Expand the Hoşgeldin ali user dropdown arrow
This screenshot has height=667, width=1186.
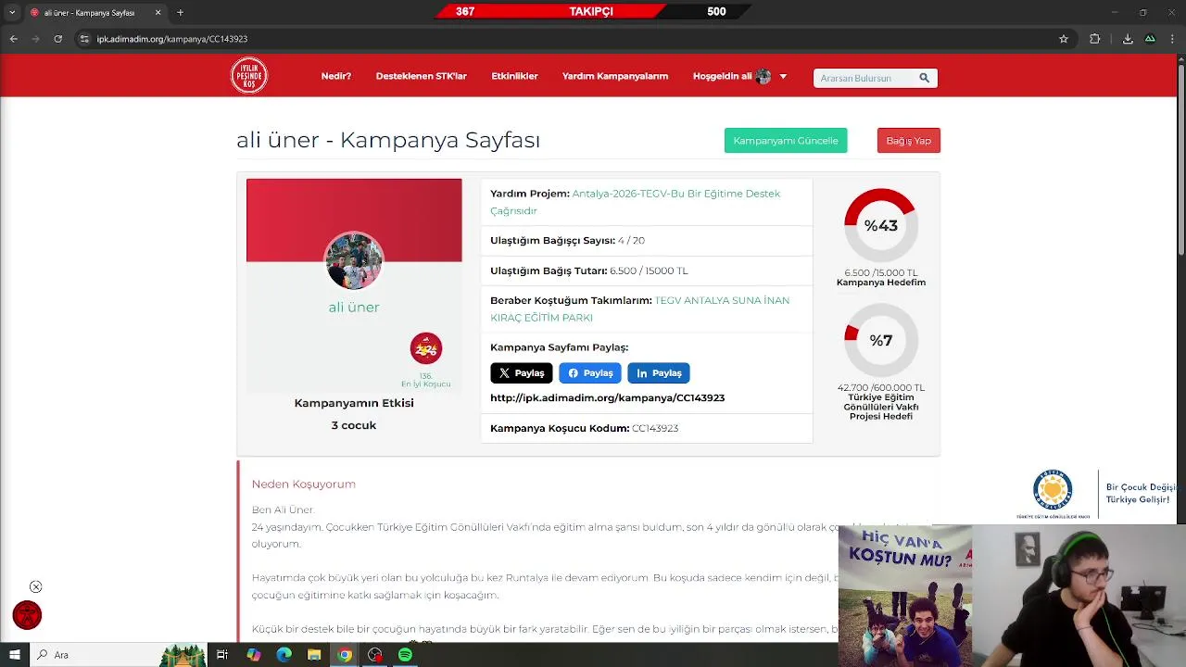[783, 77]
